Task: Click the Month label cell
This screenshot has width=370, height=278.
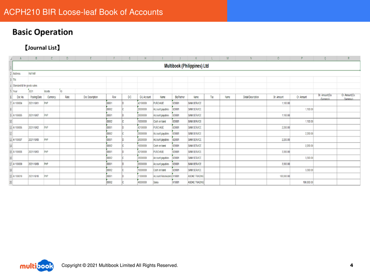Action: click(x=52, y=91)
